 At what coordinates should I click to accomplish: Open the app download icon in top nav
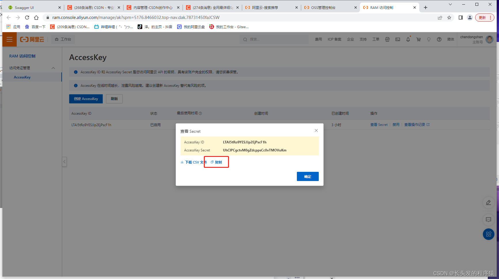point(387,39)
